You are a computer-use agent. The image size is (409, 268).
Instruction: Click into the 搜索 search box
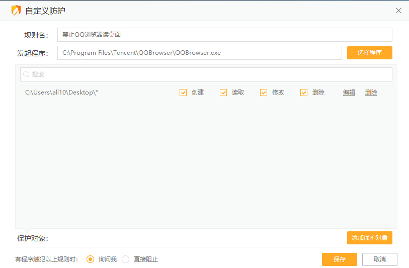point(206,74)
